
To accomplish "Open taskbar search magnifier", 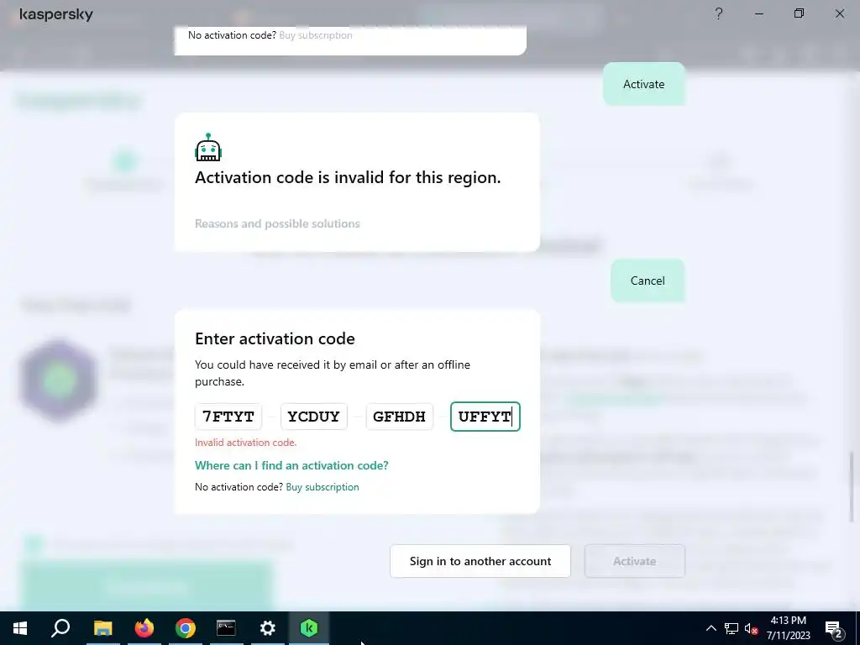I will pyautogui.click(x=60, y=628).
